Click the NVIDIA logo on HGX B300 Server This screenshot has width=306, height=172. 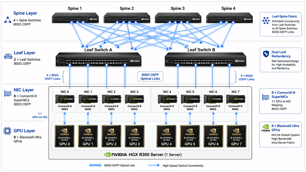(x=116, y=155)
